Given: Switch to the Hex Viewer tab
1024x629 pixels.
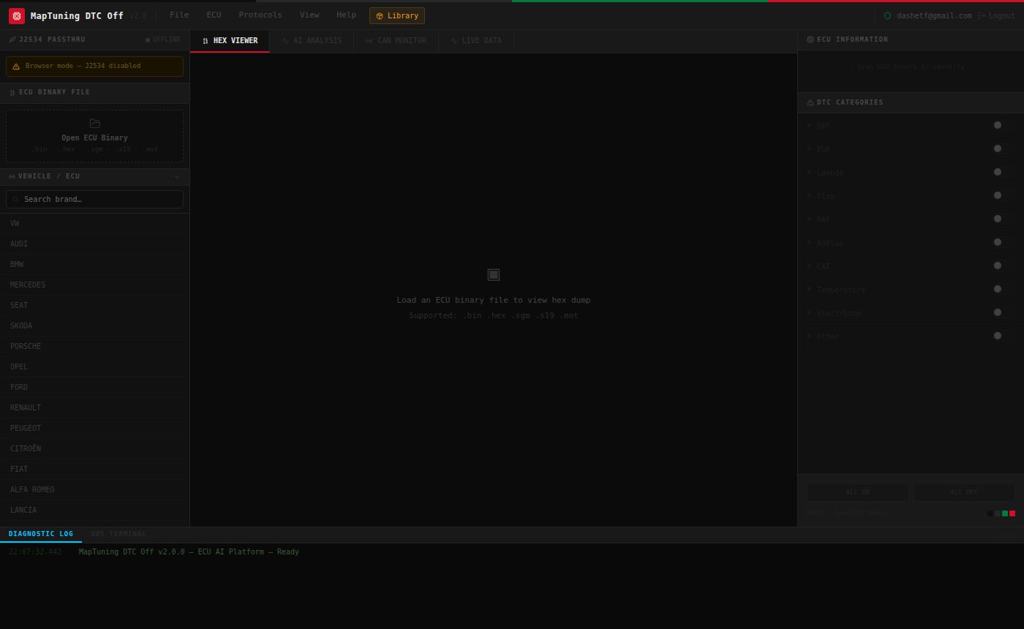Looking at the screenshot, I should click(230, 41).
